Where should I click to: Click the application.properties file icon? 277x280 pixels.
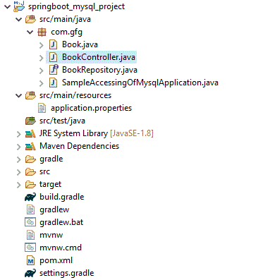pyautogui.click(x=42, y=108)
